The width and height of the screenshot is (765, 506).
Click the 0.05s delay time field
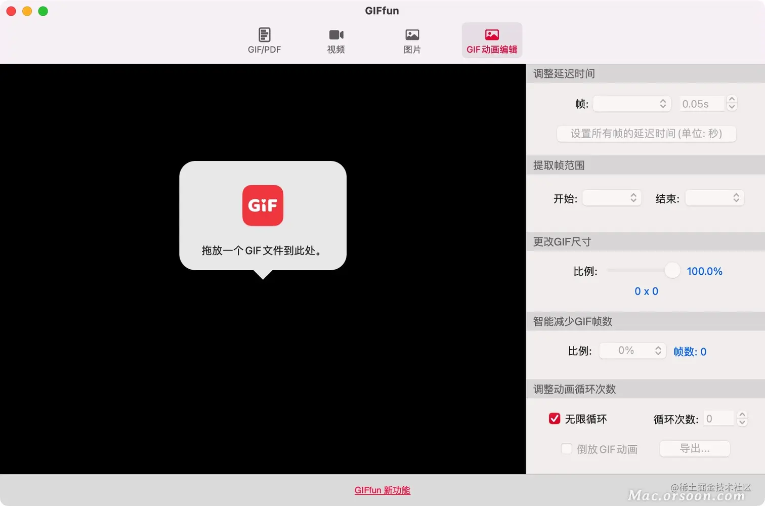tap(702, 104)
